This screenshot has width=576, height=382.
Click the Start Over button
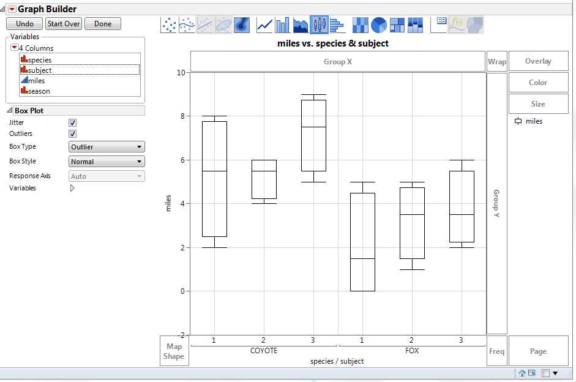[64, 24]
